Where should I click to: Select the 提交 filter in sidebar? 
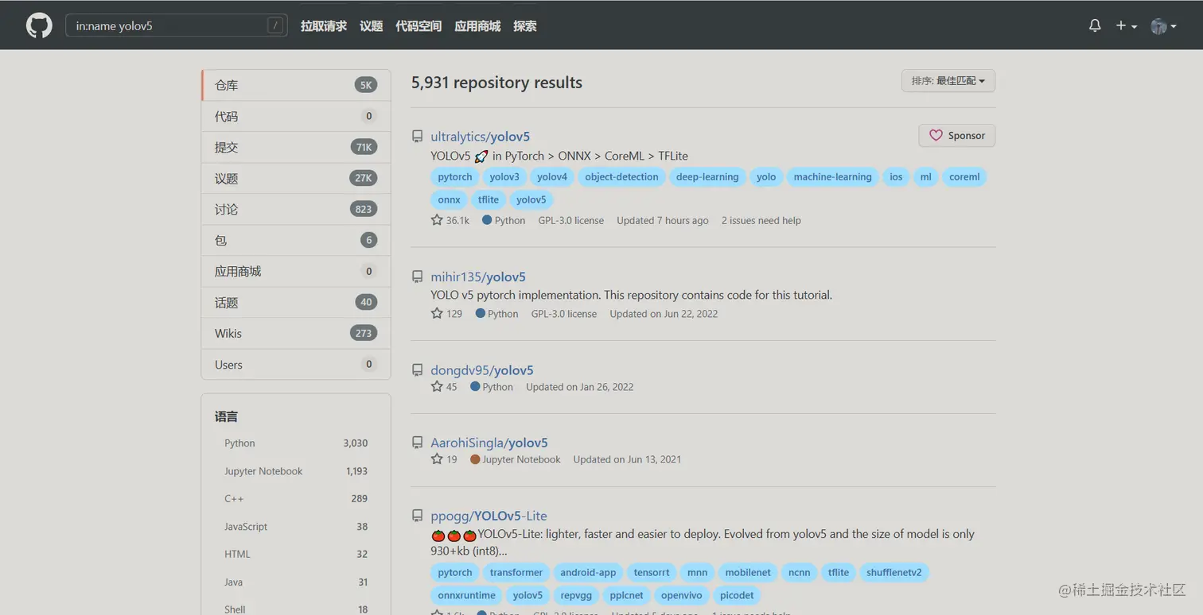coord(296,147)
